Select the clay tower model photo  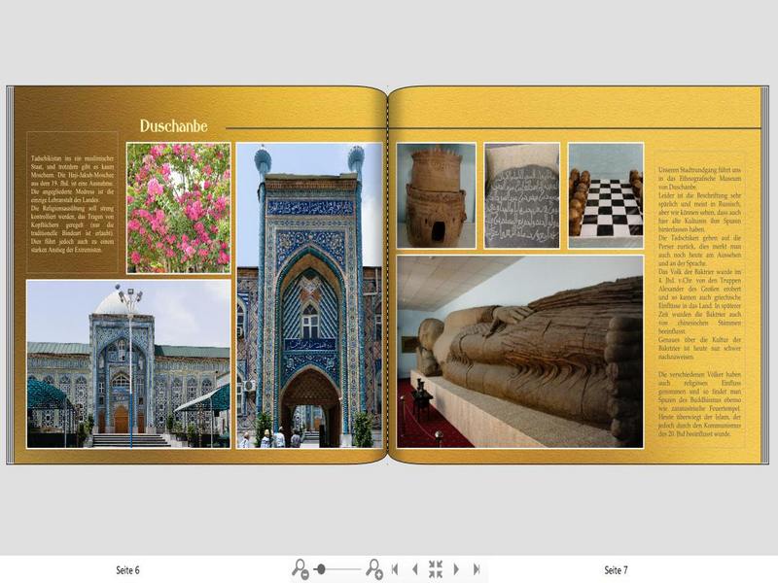[x=436, y=196]
